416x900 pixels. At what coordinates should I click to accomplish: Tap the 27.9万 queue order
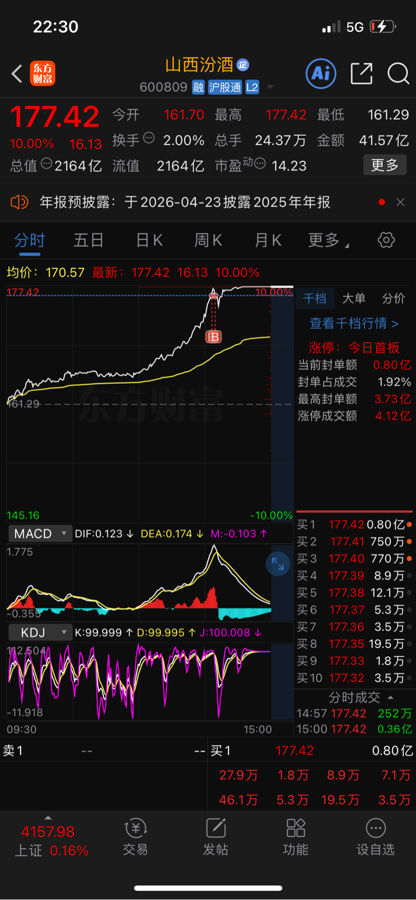[x=238, y=775]
